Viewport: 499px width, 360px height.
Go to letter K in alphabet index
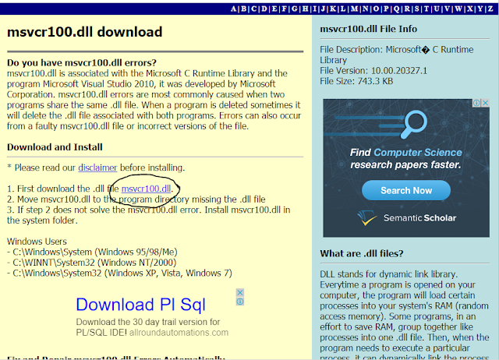pyautogui.click(x=333, y=9)
